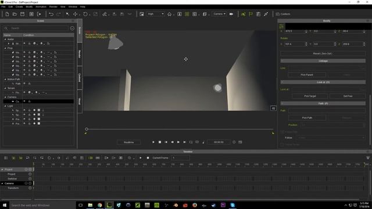This screenshot has height=209, width=372.
Task: Click the Play button in playback bar
Action: click(153, 142)
